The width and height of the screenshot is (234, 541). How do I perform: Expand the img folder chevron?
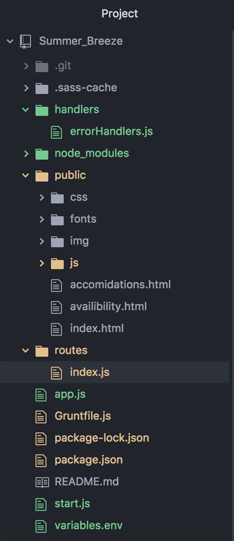point(41,241)
